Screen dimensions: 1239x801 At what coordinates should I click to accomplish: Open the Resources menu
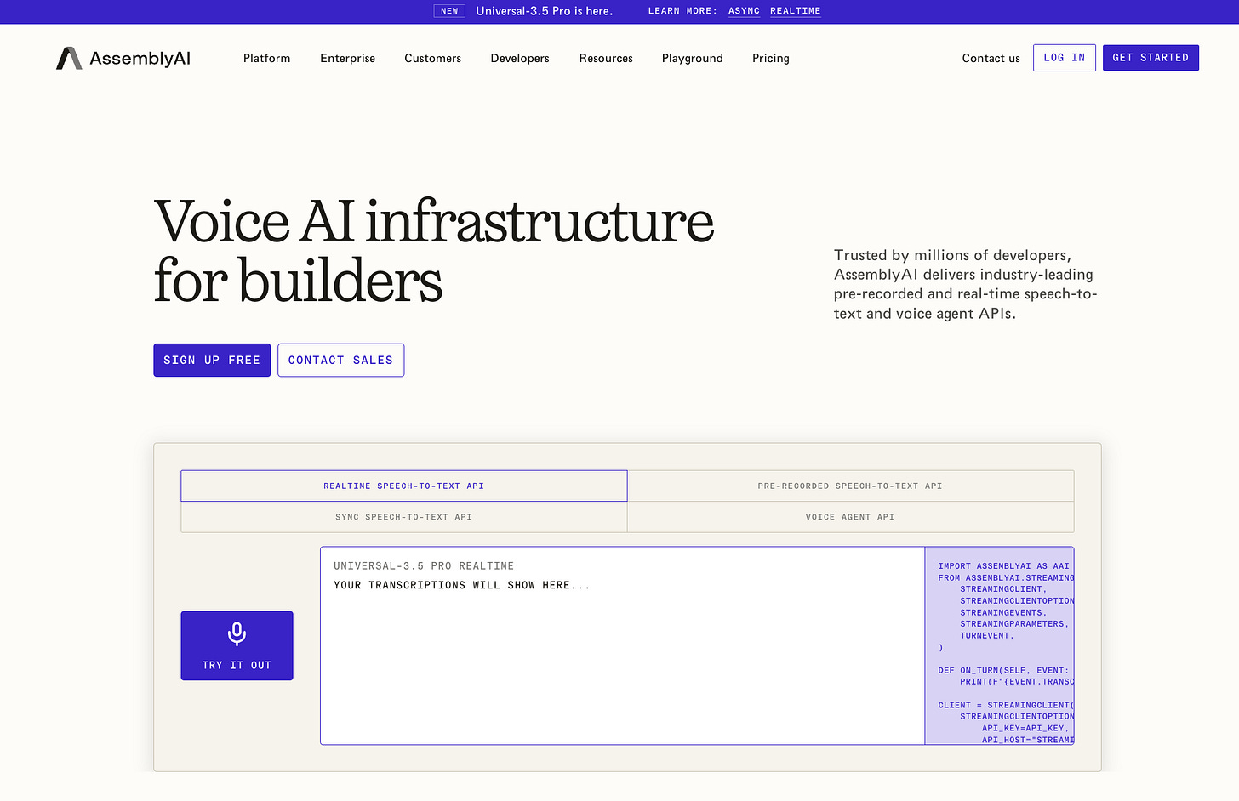[x=606, y=58]
